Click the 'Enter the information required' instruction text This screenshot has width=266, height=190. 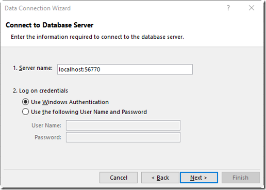click(97, 37)
